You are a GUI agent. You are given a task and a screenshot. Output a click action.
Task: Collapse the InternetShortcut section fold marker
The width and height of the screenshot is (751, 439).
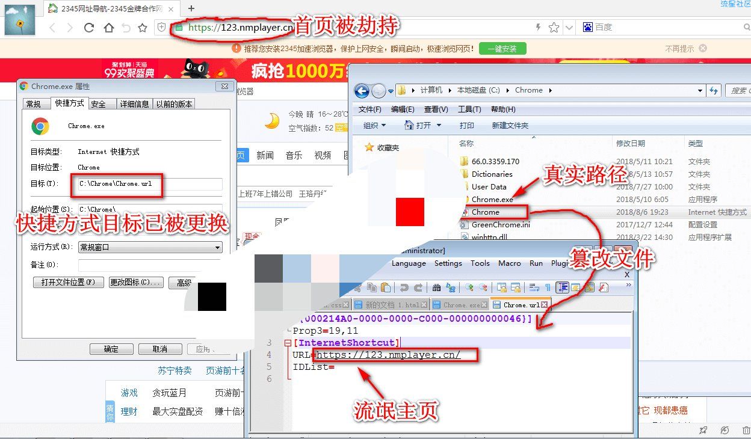287,343
